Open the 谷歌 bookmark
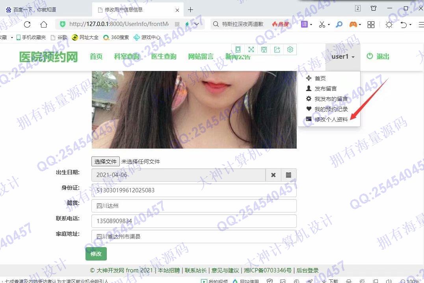The image size is (424, 283). click(59, 37)
